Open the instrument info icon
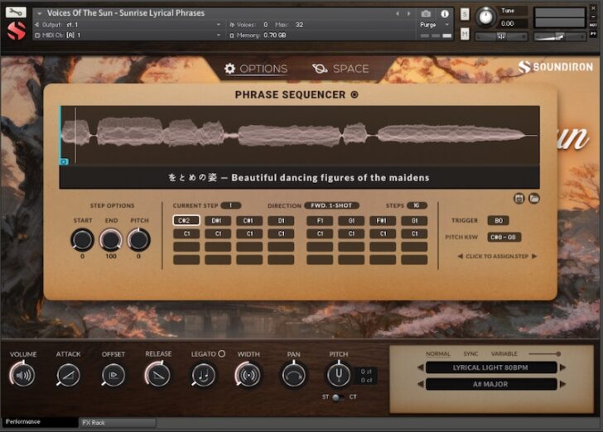Image resolution: width=603 pixels, height=432 pixels. [445, 14]
